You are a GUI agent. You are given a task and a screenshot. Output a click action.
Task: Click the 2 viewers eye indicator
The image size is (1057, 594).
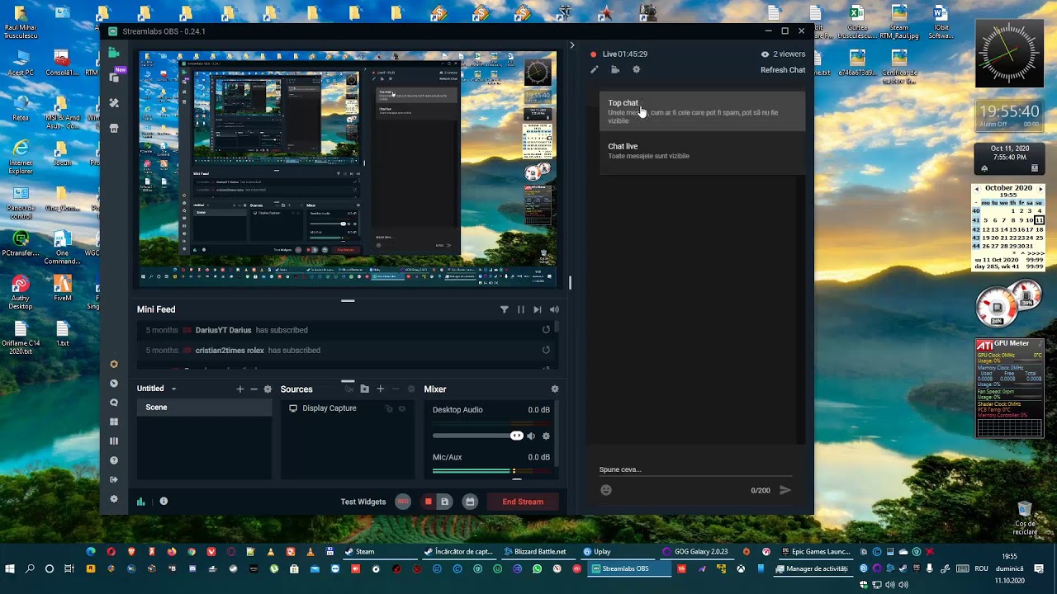pos(783,54)
